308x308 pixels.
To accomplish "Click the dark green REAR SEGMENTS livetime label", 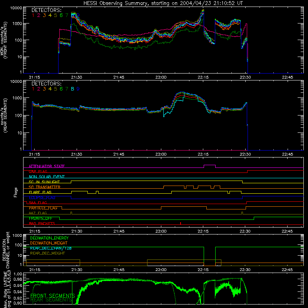I will (x=51, y=300).
